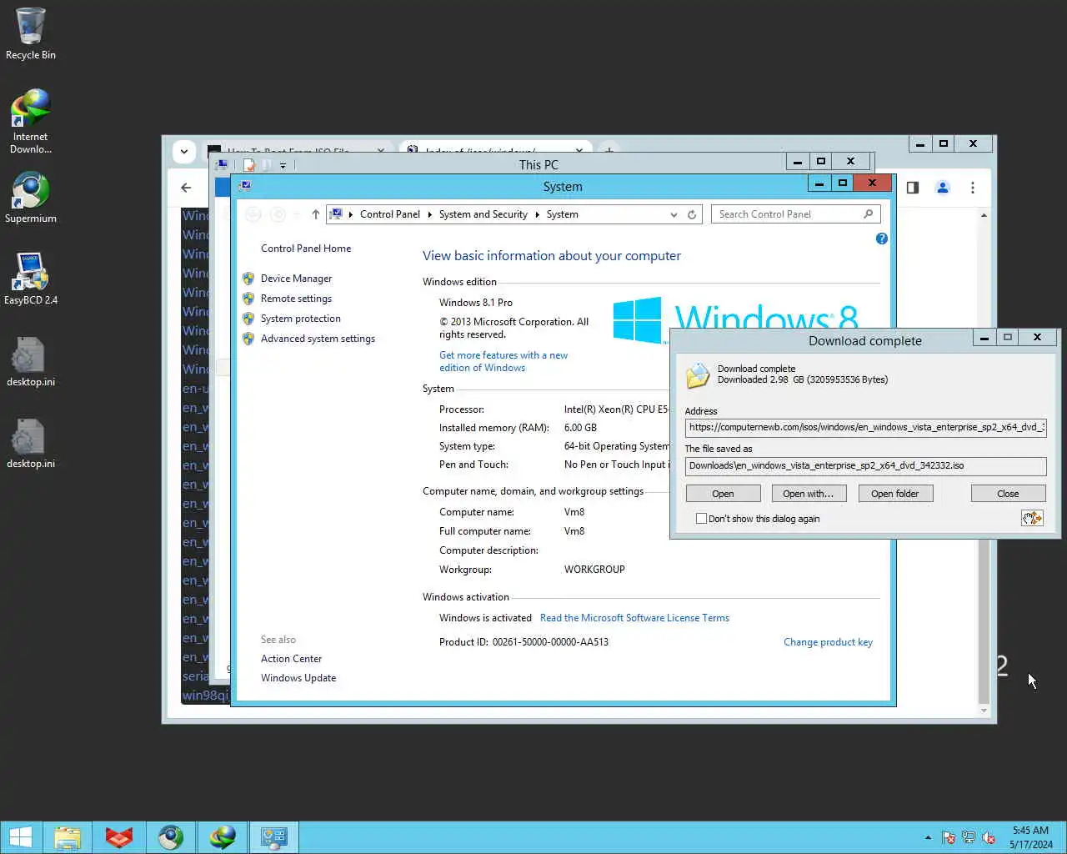
Task: Select the first desktop.ini file icon
Action: click(x=31, y=361)
